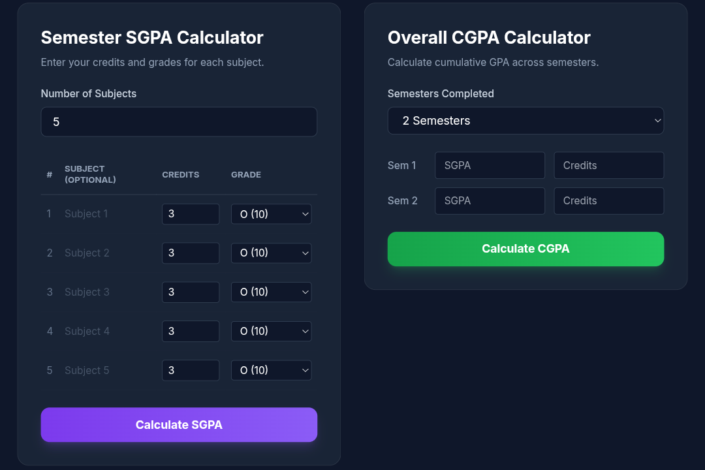This screenshot has width=705, height=470.
Task: Focus the Sem 1 Credits field
Action: click(x=608, y=166)
